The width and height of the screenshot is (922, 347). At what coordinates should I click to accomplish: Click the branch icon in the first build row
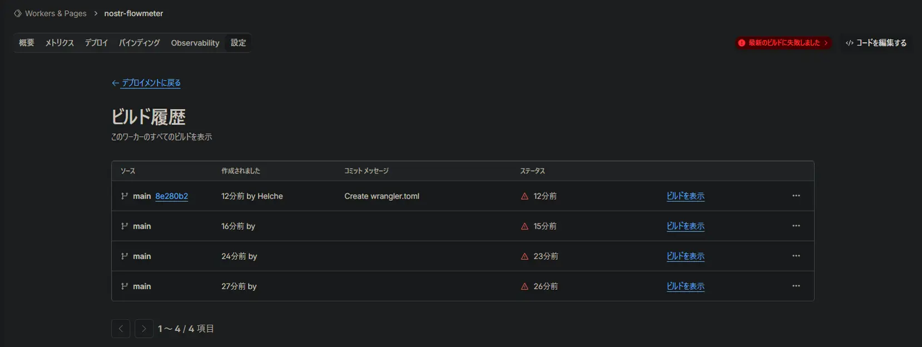pos(125,196)
